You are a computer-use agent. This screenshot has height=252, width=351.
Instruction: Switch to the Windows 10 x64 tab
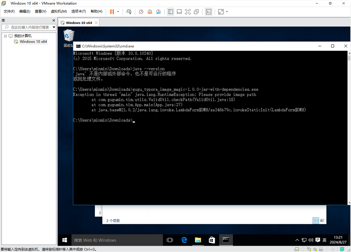click(79, 23)
